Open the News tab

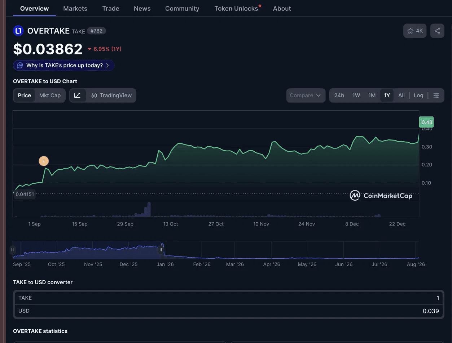click(142, 8)
